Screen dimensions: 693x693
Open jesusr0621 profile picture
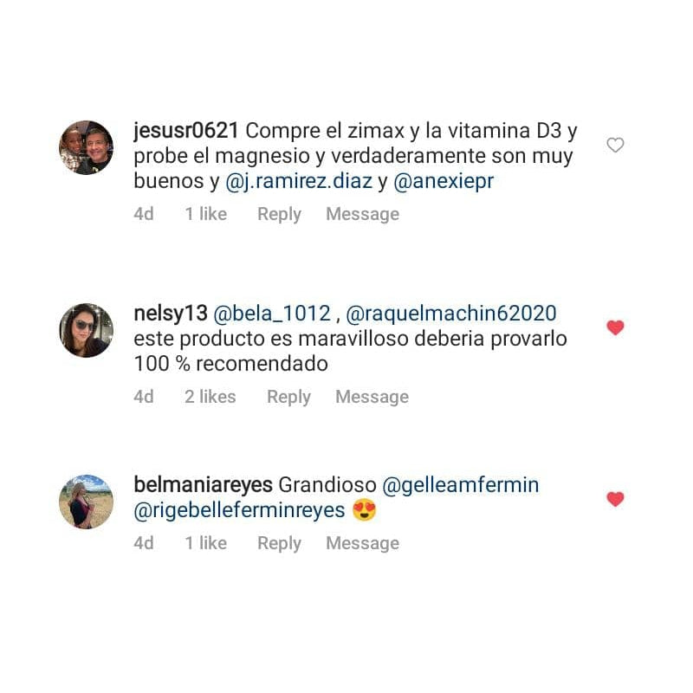click(86, 147)
